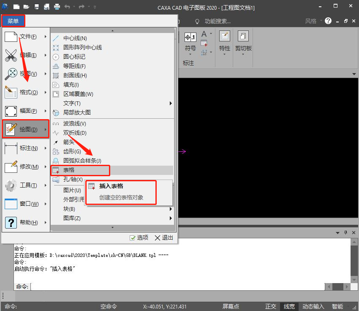
Task: Click the Redo arrow icon
Action: 82,7
